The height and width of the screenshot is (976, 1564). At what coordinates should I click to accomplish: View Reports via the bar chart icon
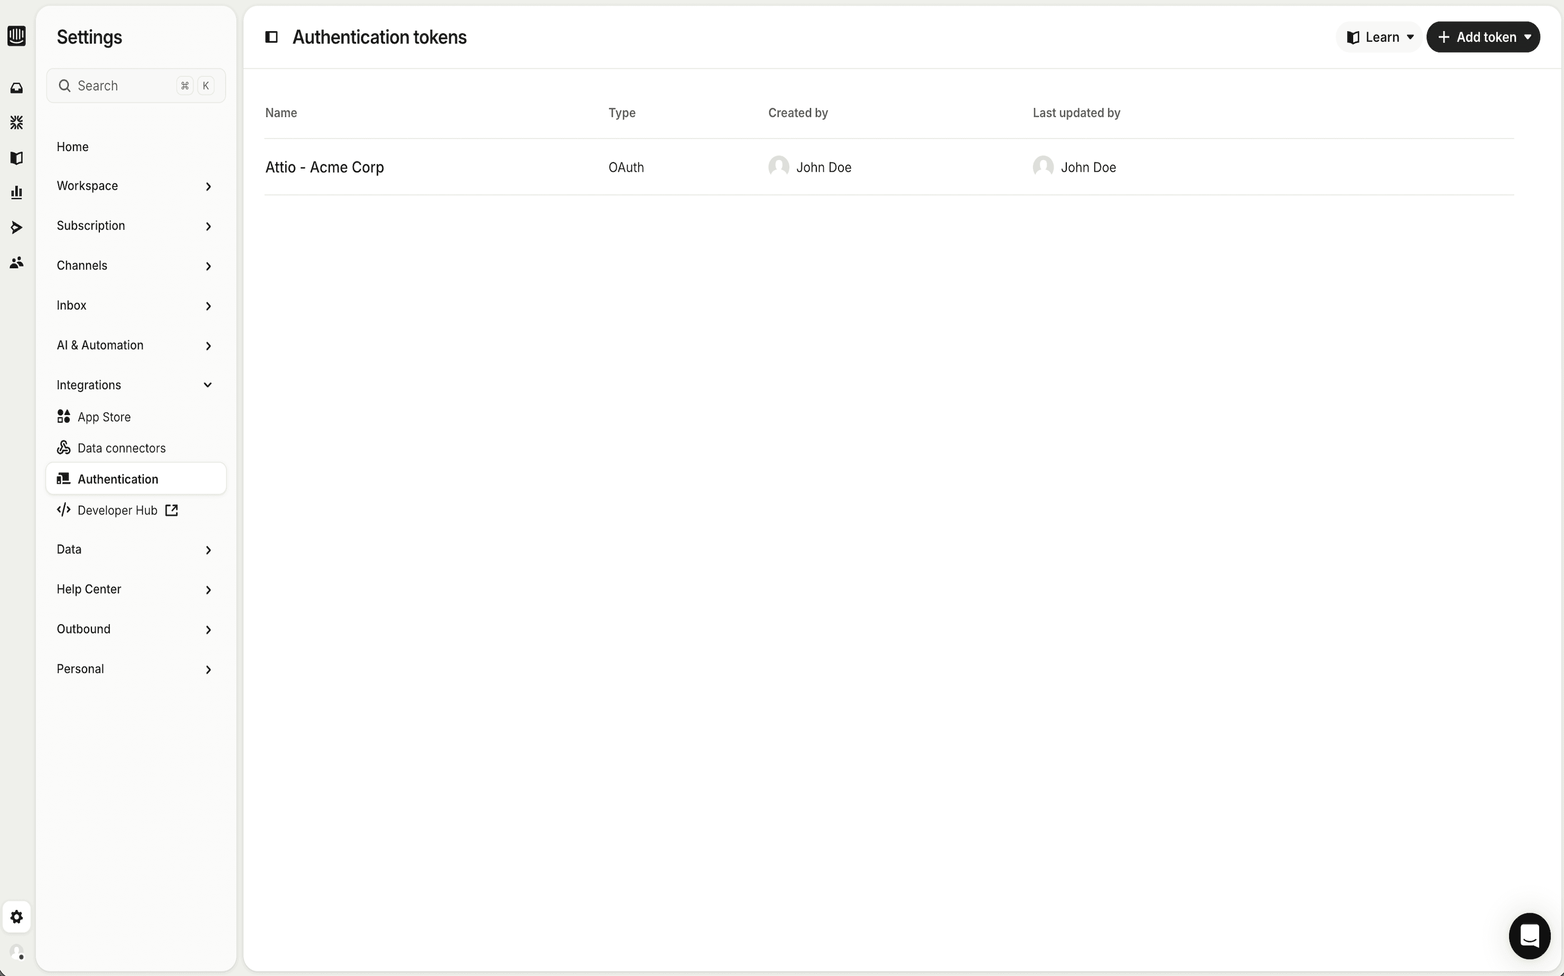[17, 191]
